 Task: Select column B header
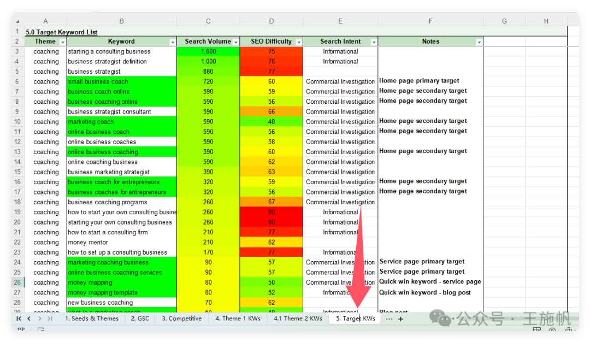click(121, 21)
